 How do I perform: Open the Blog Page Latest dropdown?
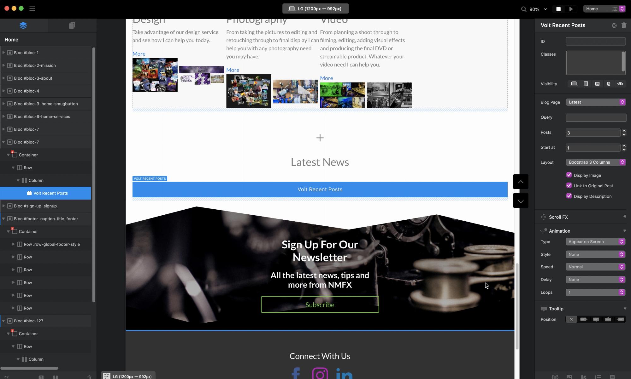pos(595,102)
